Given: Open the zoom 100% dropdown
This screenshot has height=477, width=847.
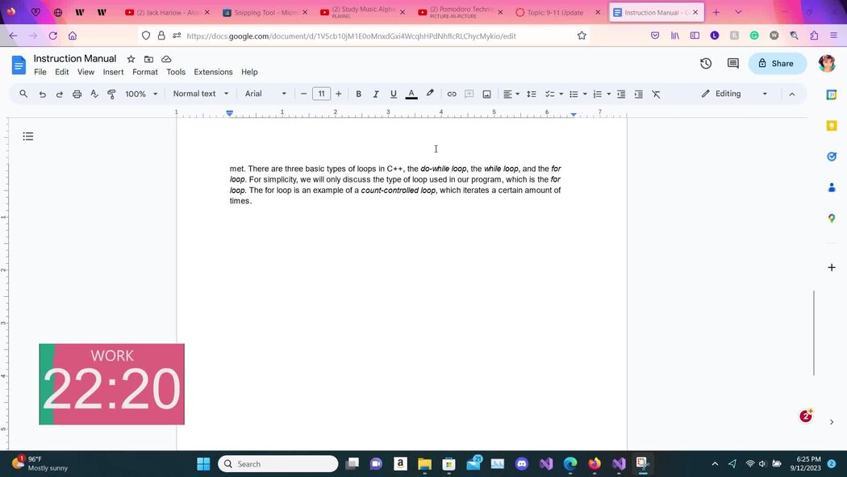Looking at the screenshot, I should [140, 94].
